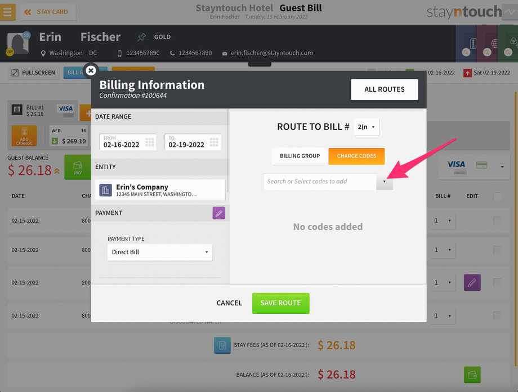Image resolution: width=518 pixels, height=392 pixels.
Task: Click the page right-edge scrollbar
Action: point(515,229)
